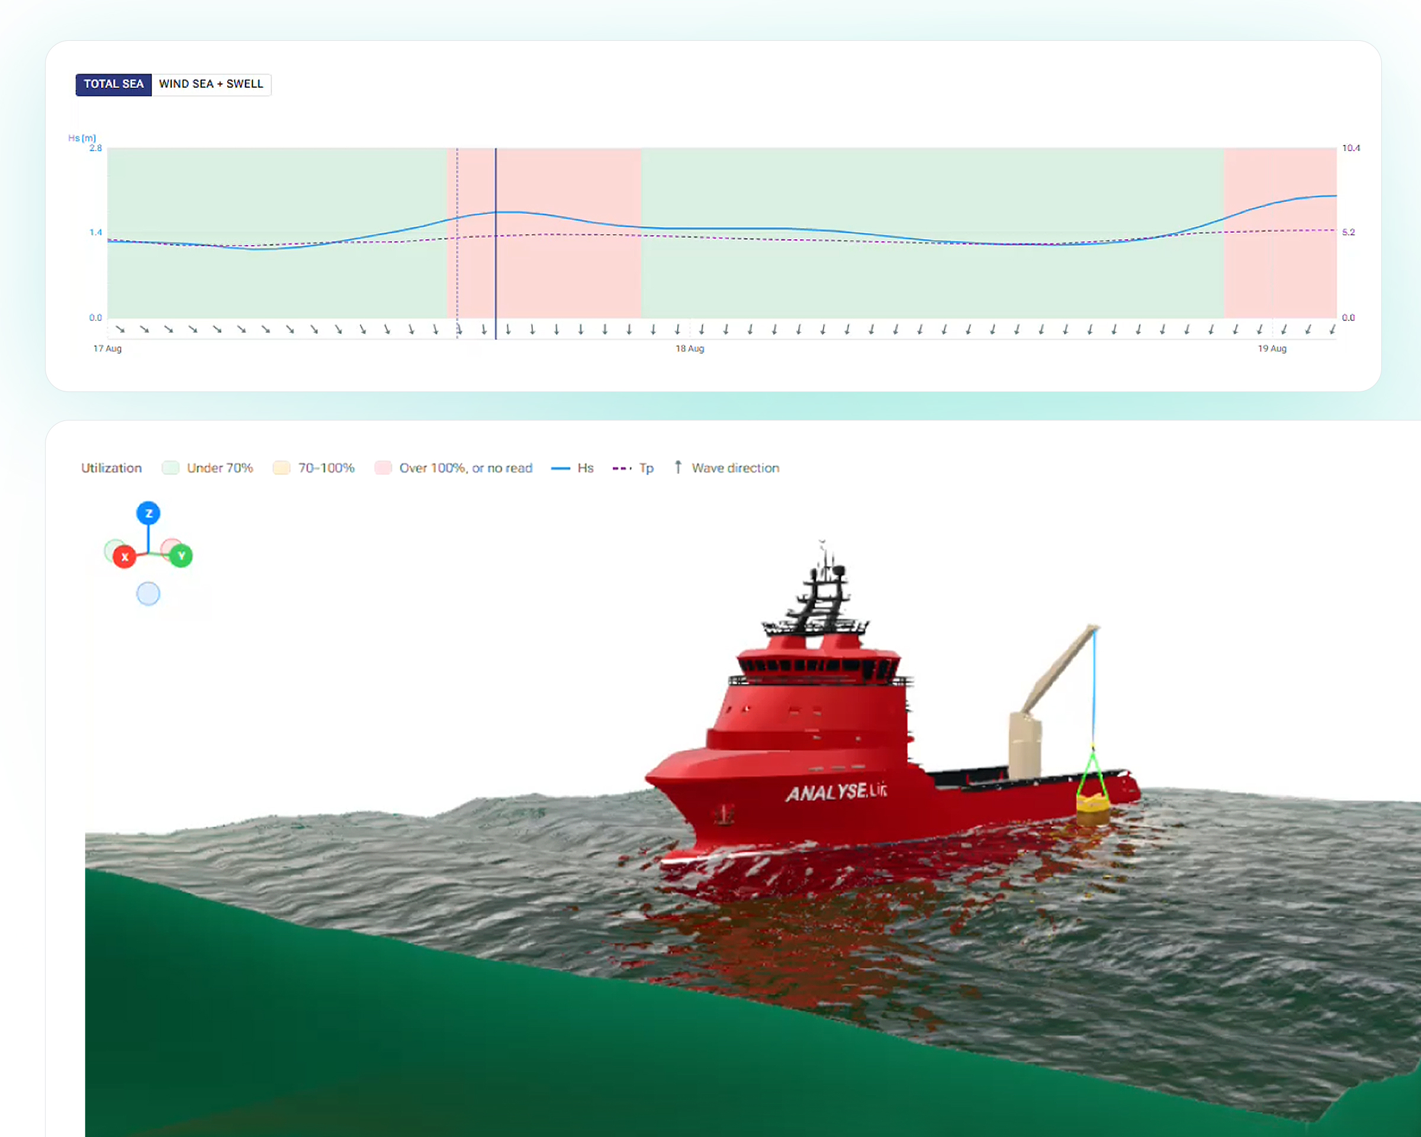
Task: Click the 70–100% legend swatch
Action: 281,468
